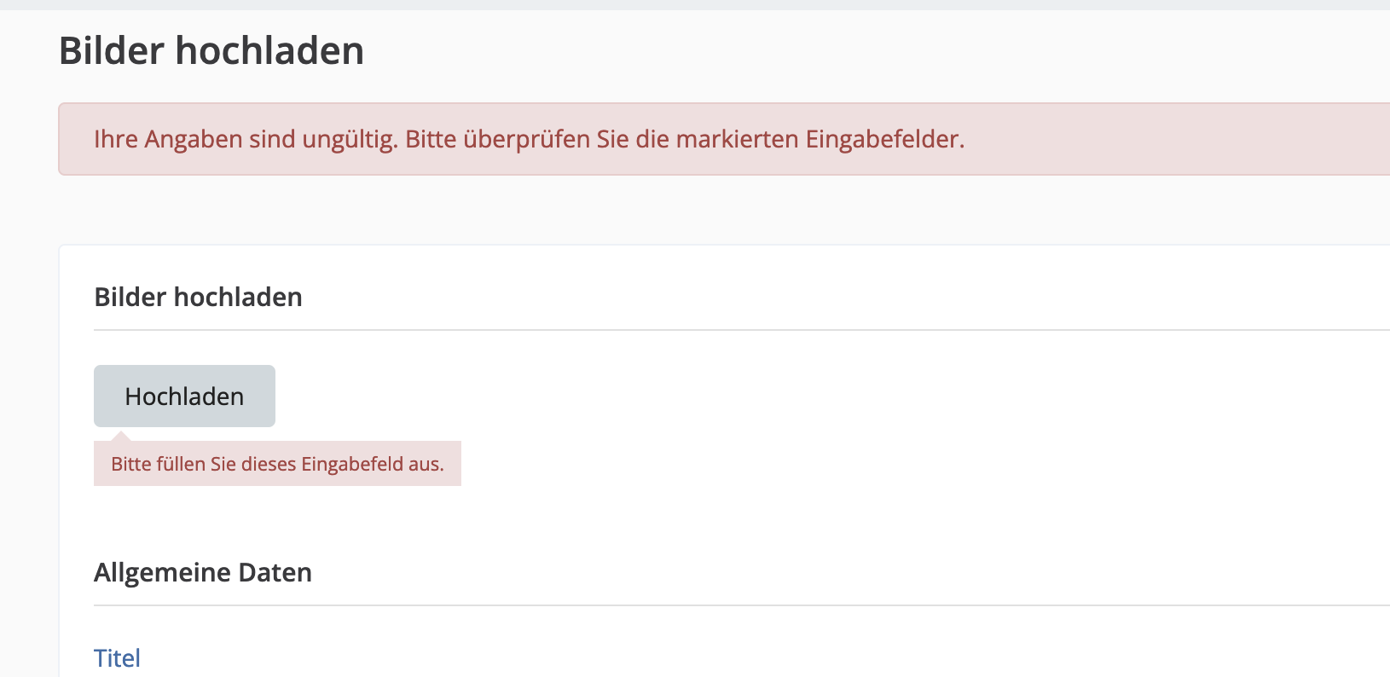Click the word 'Eingabefelder' in the alert banner

[x=884, y=140]
